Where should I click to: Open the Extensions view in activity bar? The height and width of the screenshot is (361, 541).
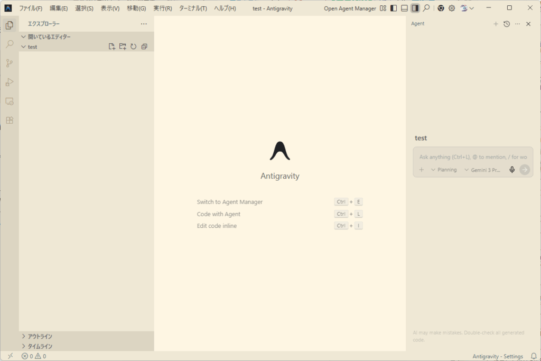[x=9, y=121]
